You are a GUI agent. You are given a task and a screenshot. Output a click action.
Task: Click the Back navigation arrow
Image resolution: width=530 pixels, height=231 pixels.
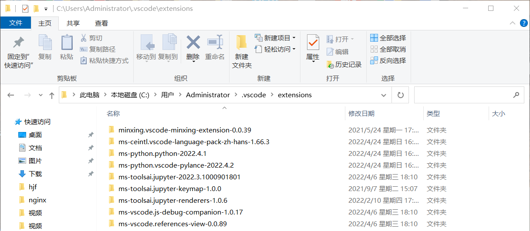coord(11,95)
